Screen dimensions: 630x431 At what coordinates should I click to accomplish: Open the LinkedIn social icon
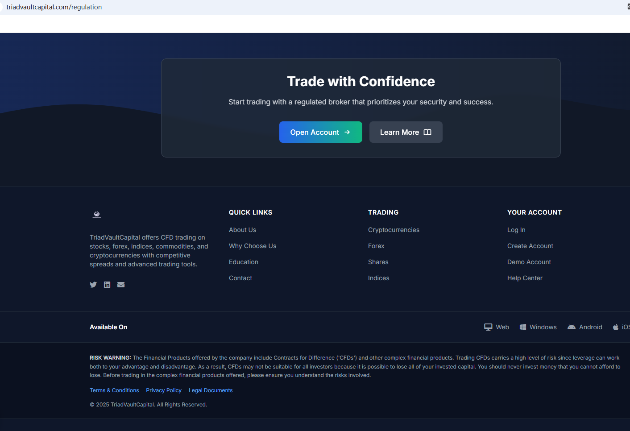pos(107,285)
